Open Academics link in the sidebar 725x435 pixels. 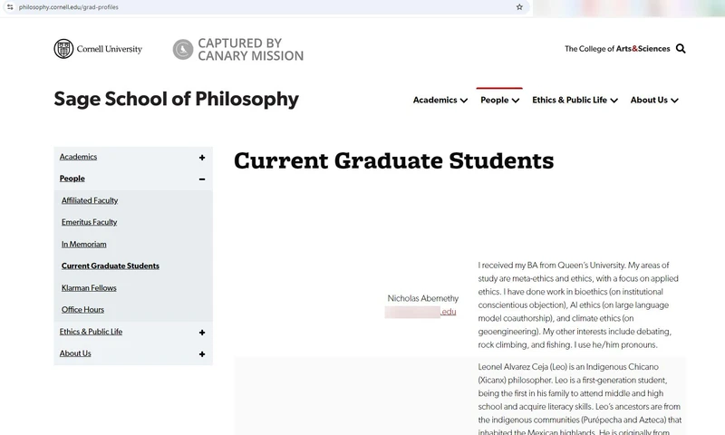point(78,157)
